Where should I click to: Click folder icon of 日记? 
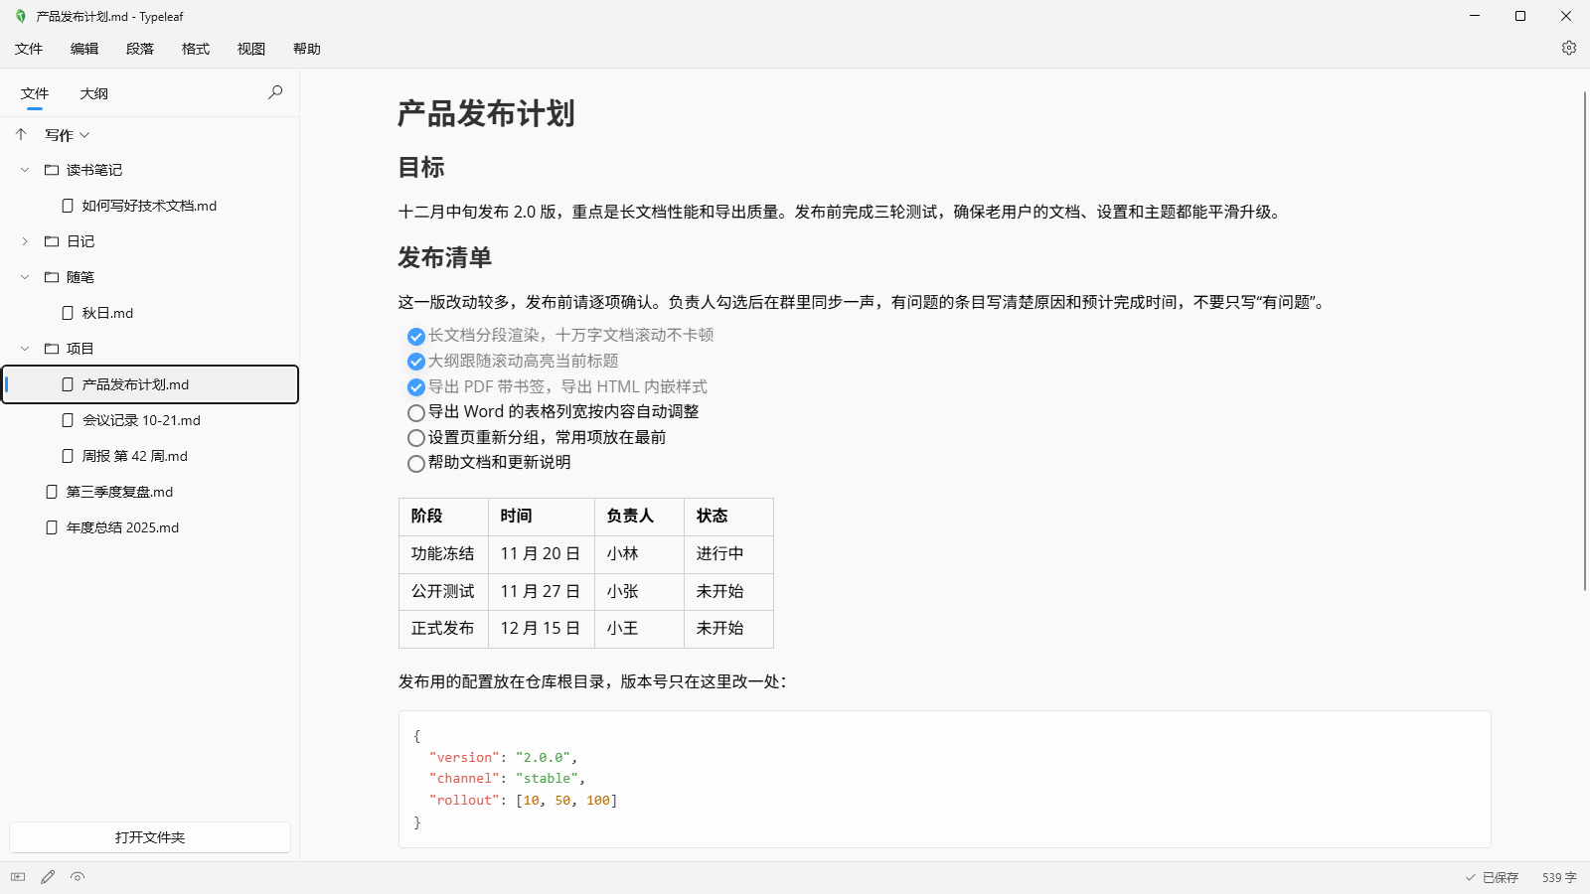click(x=52, y=241)
